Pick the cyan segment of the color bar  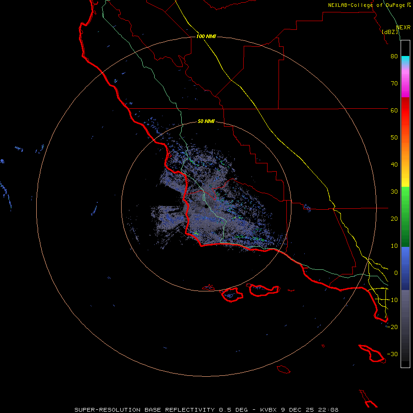click(405, 61)
